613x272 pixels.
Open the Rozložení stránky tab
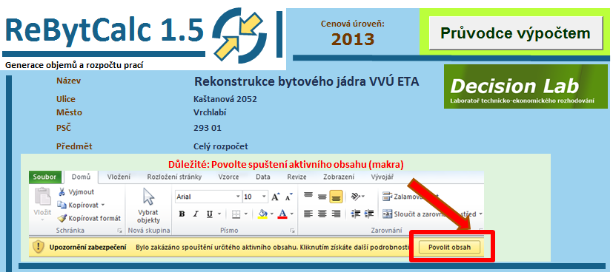pos(174,177)
